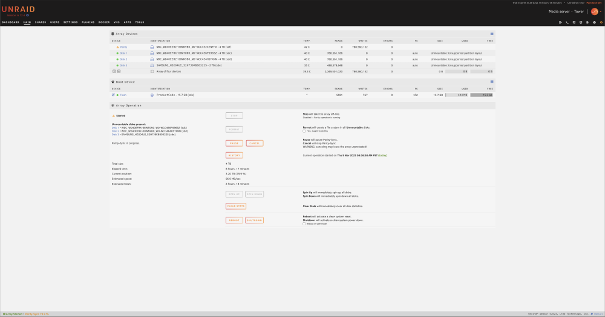Click the green status dot for Disk 1

pyautogui.click(x=117, y=53)
